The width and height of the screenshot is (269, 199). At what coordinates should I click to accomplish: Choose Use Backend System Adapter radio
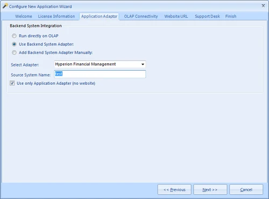(x=14, y=44)
